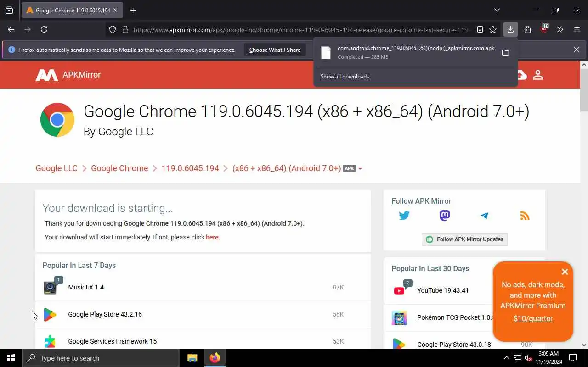Show downloaded APK in folder
The width and height of the screenshot is (588, 367).
[505, 53]
